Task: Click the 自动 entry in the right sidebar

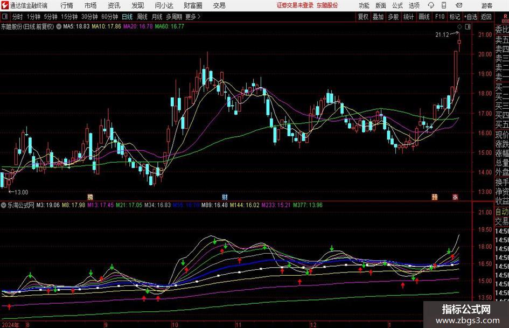Action: click(x=502, y=212)
